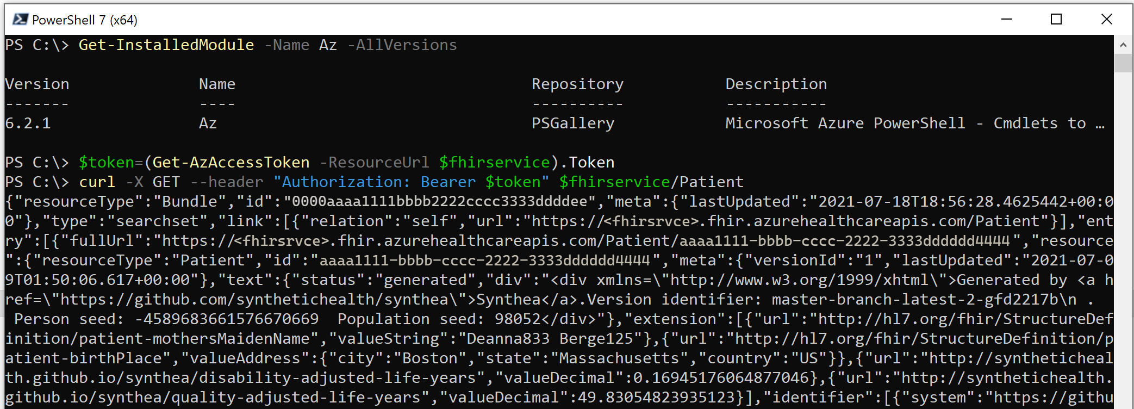1134x409 pixels.
Task: Click the '--header' option text
Action: (x=227, y=182)
